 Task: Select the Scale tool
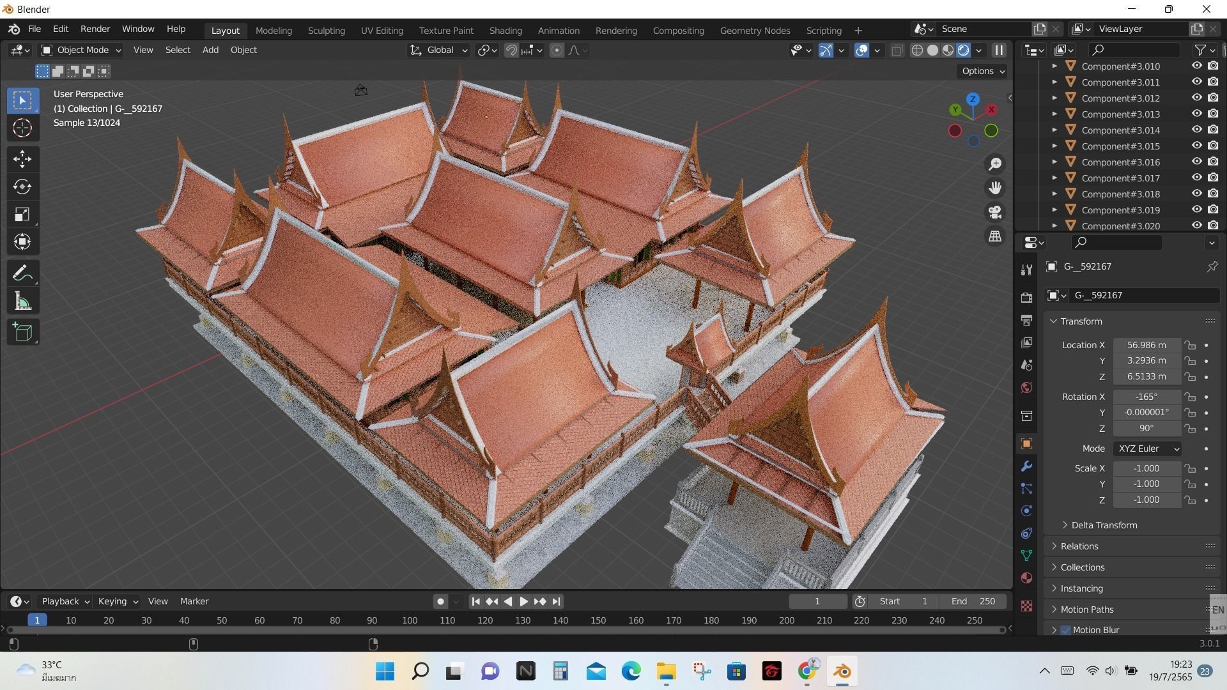click(22, 215)
